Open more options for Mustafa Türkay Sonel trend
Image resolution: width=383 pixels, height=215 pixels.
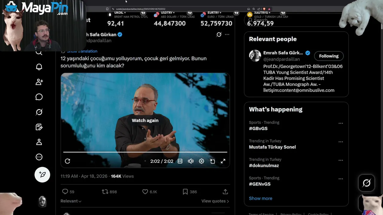click(x=341, y=142)
